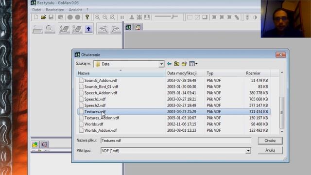Click the crossed-out zoom reset magnifier icon
Image resolution: width=311 pixels, height=175 pixels.
coord(112,17)
